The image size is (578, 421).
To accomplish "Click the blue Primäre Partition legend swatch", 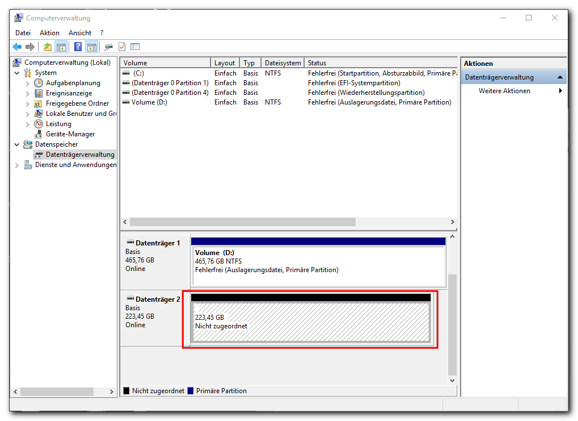I will [190, 391].
